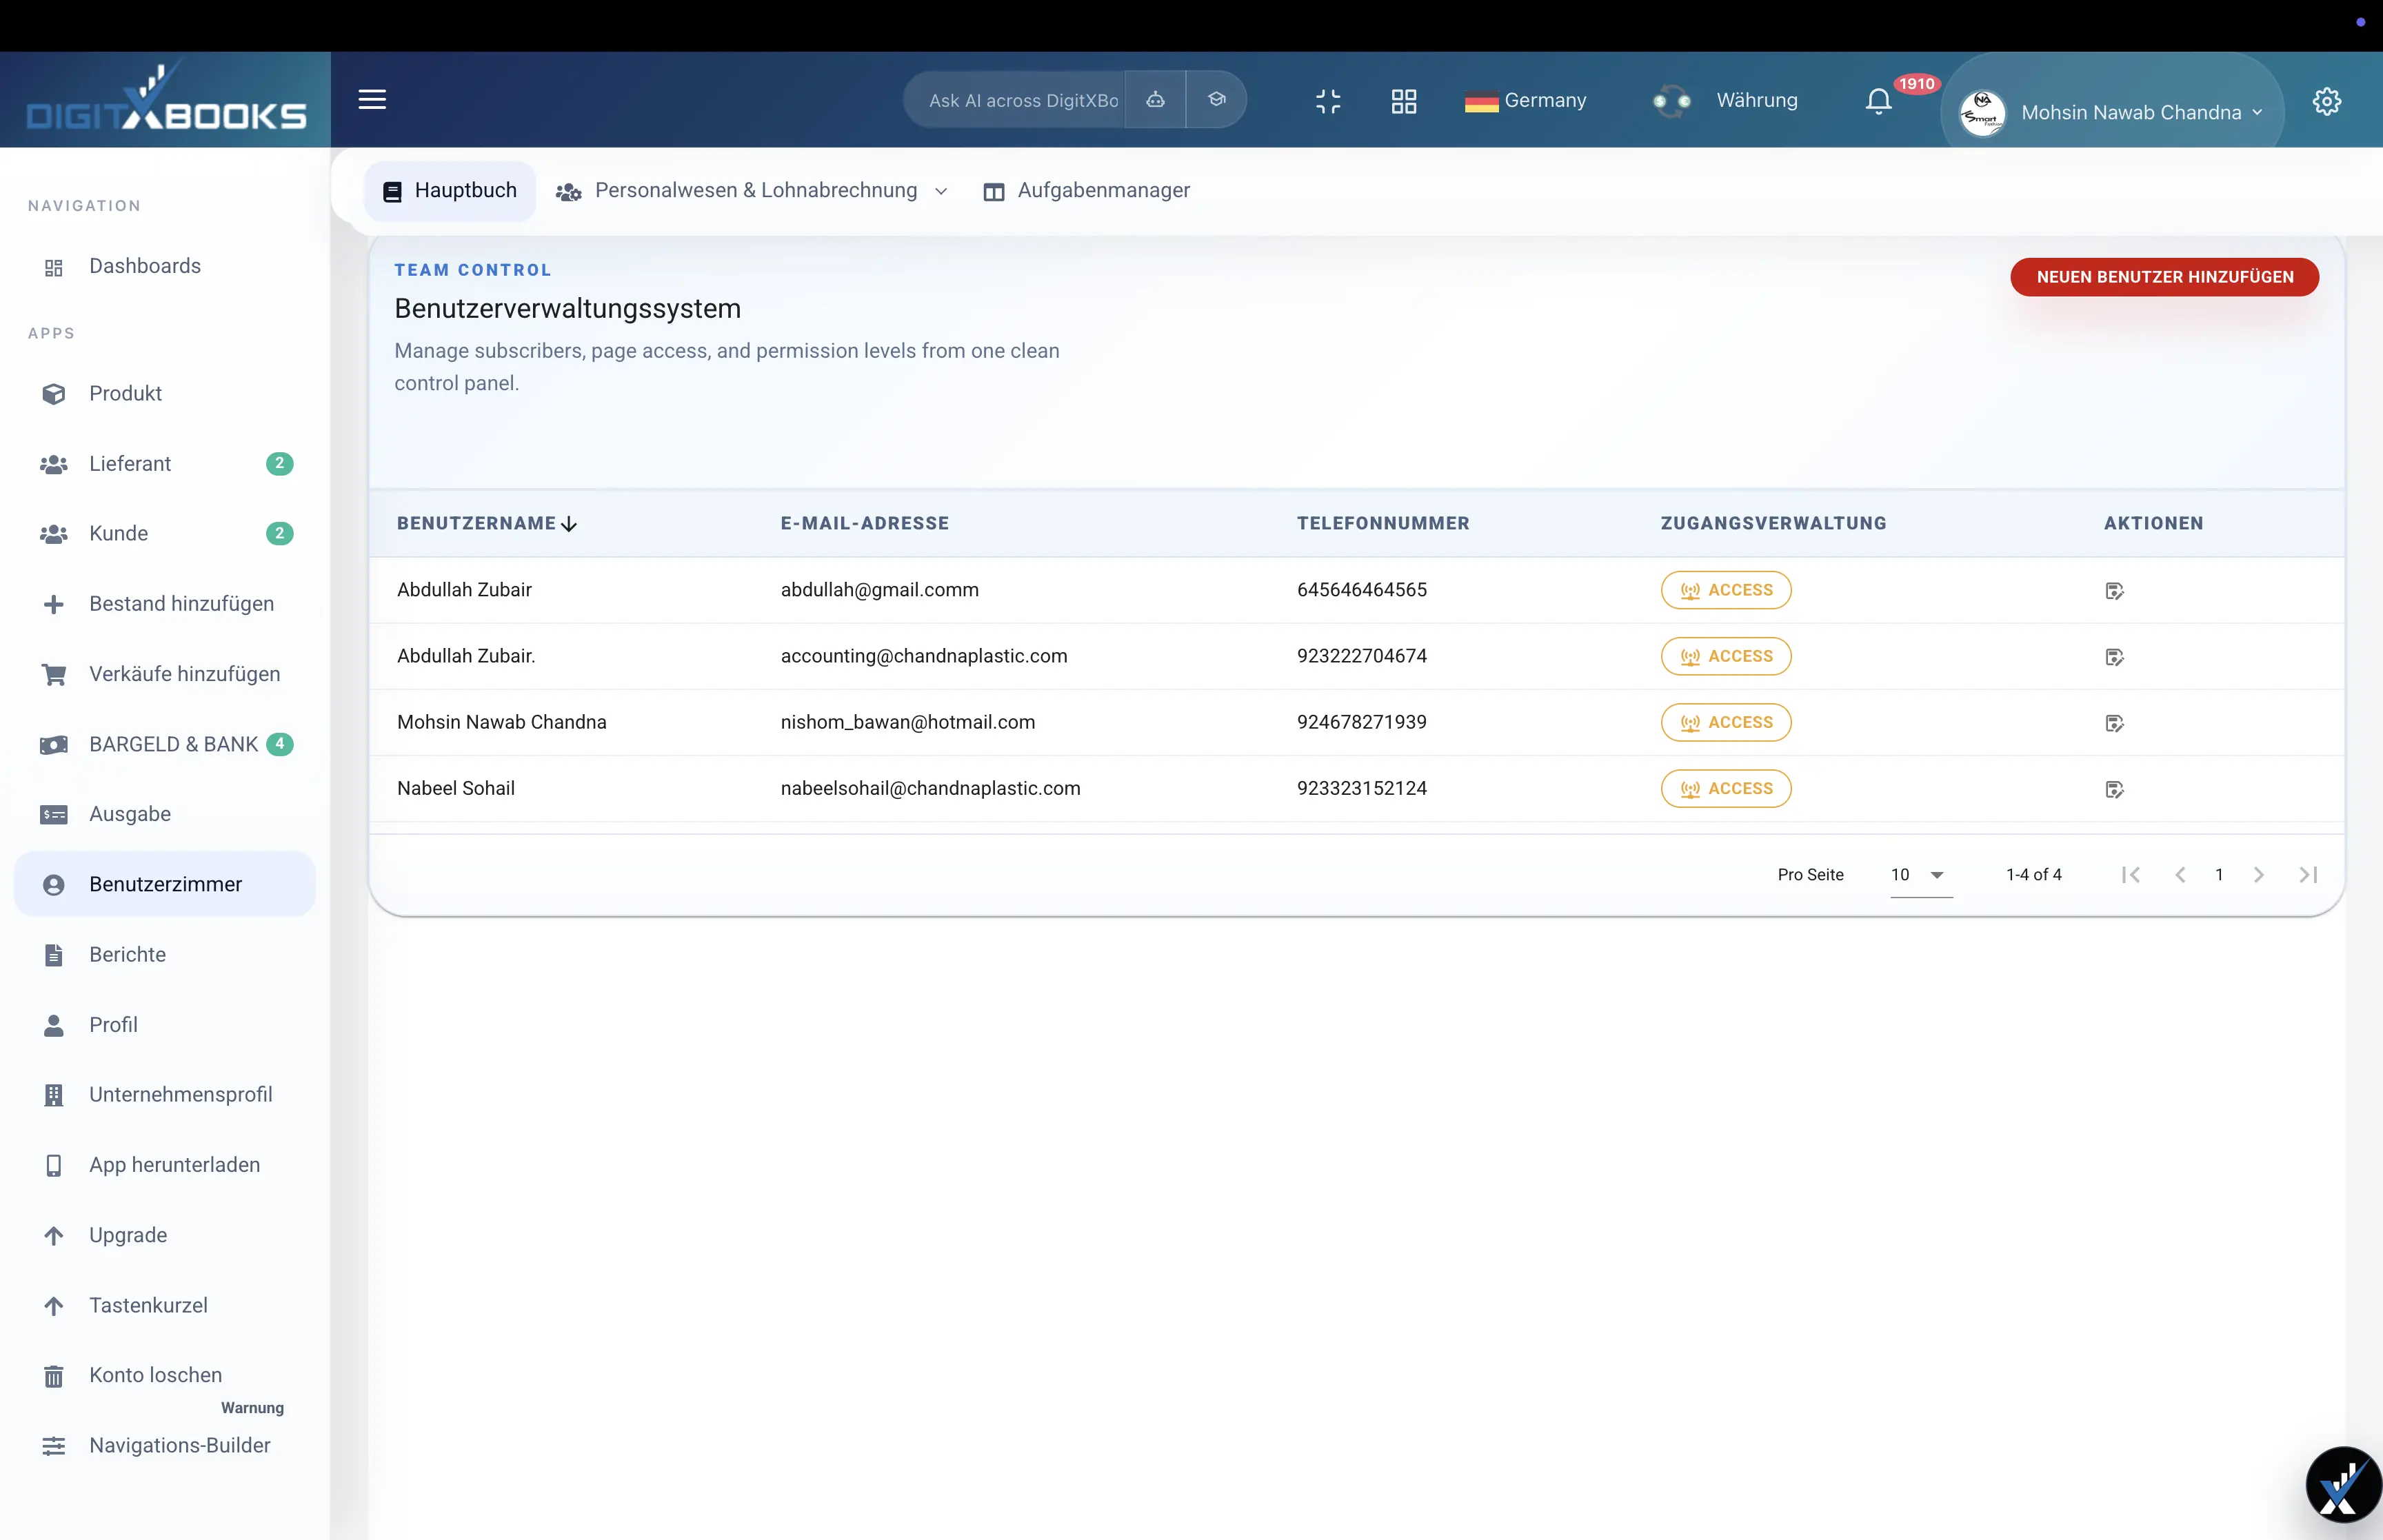The height and width of the screenshot is (1540, 2383).
Task: Switch to the Aufgabenmanager tab
Action: click(x=1086, y=190)
